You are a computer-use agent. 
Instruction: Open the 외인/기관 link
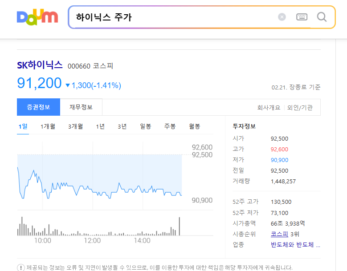click(x=300, y=108)
